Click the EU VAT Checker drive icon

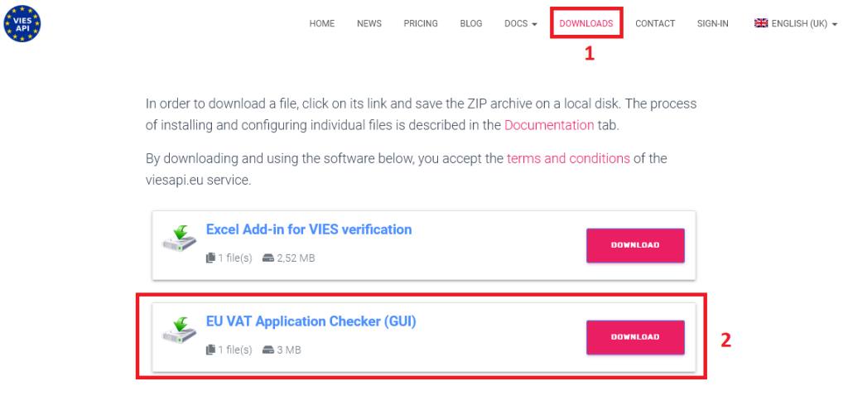coord(180,331)
